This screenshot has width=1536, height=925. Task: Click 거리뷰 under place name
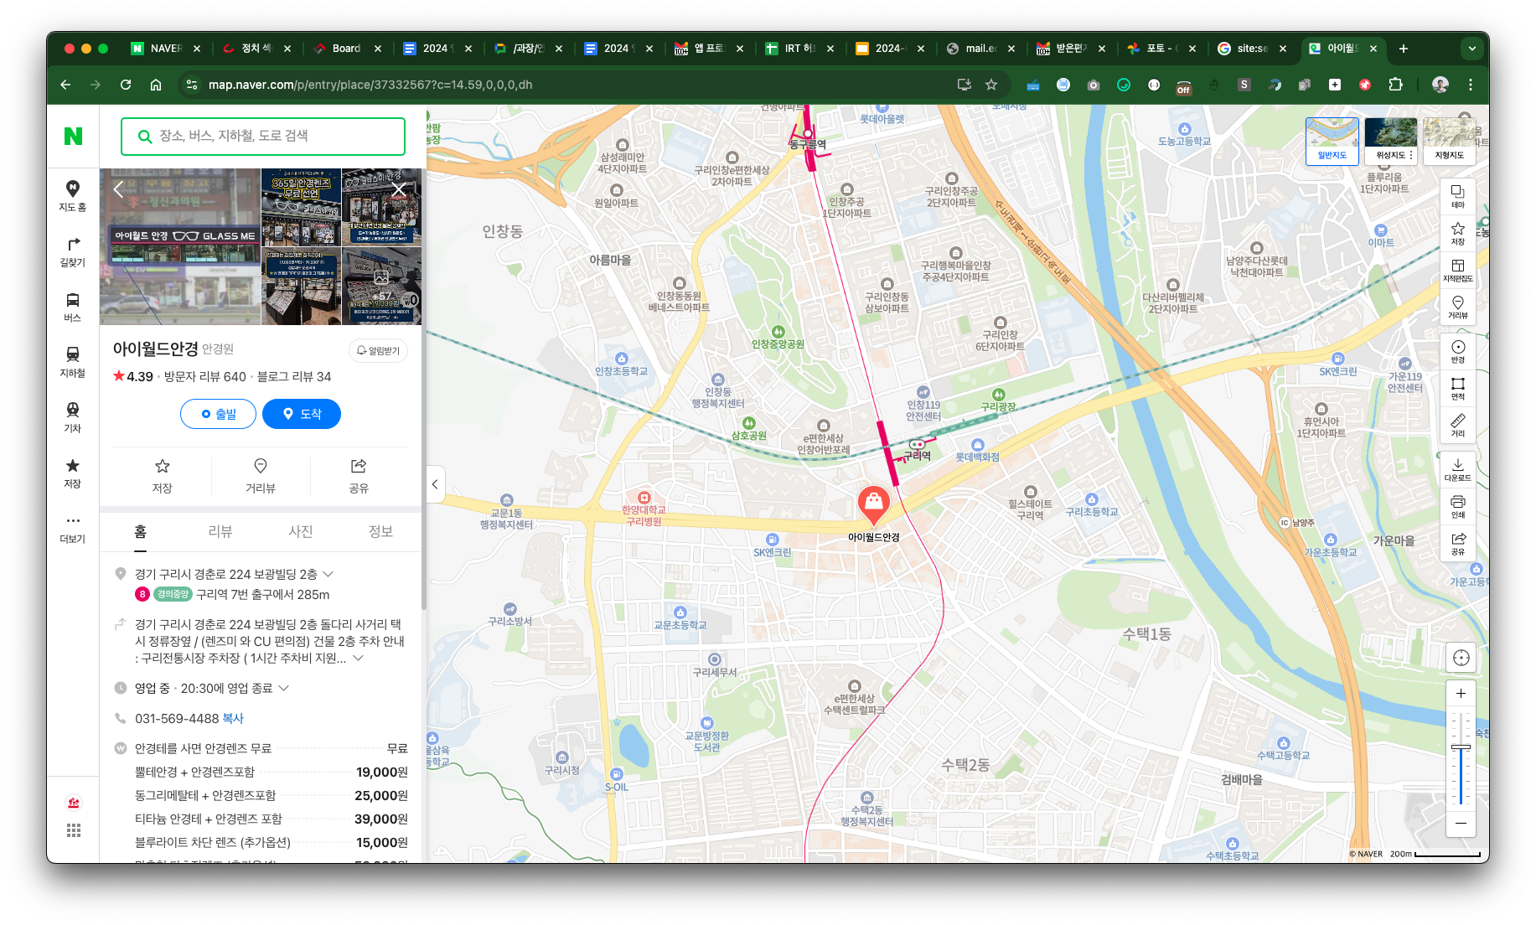pyautogui.click(x=261, y=475)
